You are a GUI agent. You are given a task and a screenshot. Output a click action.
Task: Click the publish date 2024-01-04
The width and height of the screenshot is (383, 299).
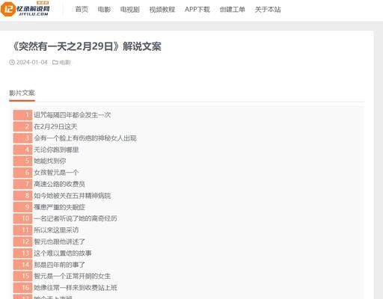[x=32, y=62]
